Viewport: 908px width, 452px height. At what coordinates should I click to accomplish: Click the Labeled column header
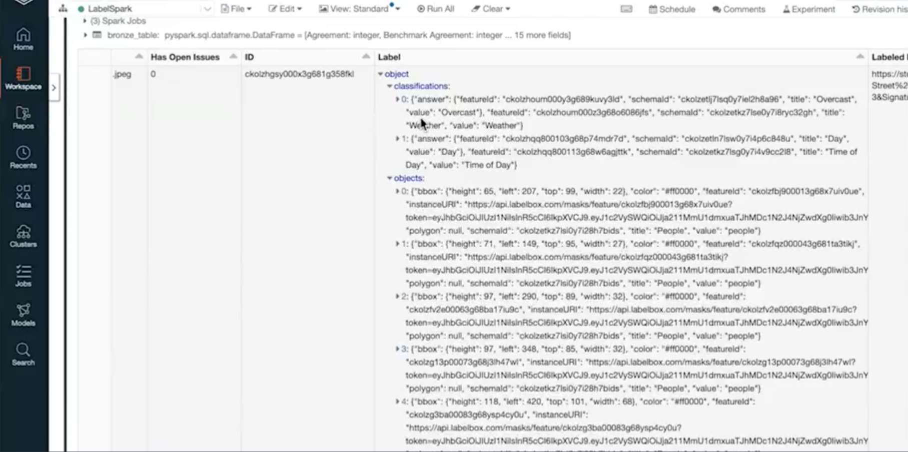(889, 57)
